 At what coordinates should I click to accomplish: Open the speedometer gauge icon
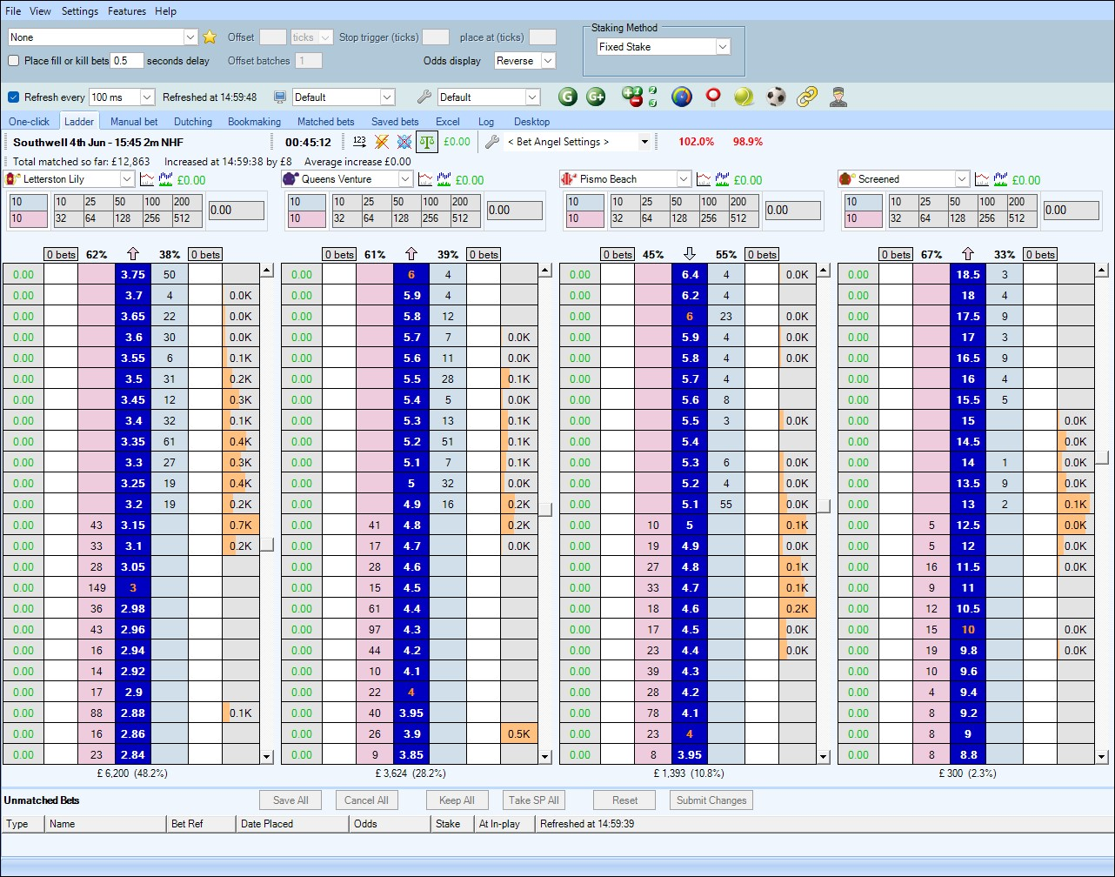pos(682,97)
